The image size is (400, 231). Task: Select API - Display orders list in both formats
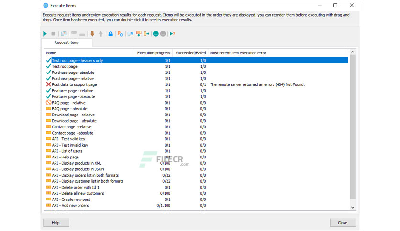(197, 175)
